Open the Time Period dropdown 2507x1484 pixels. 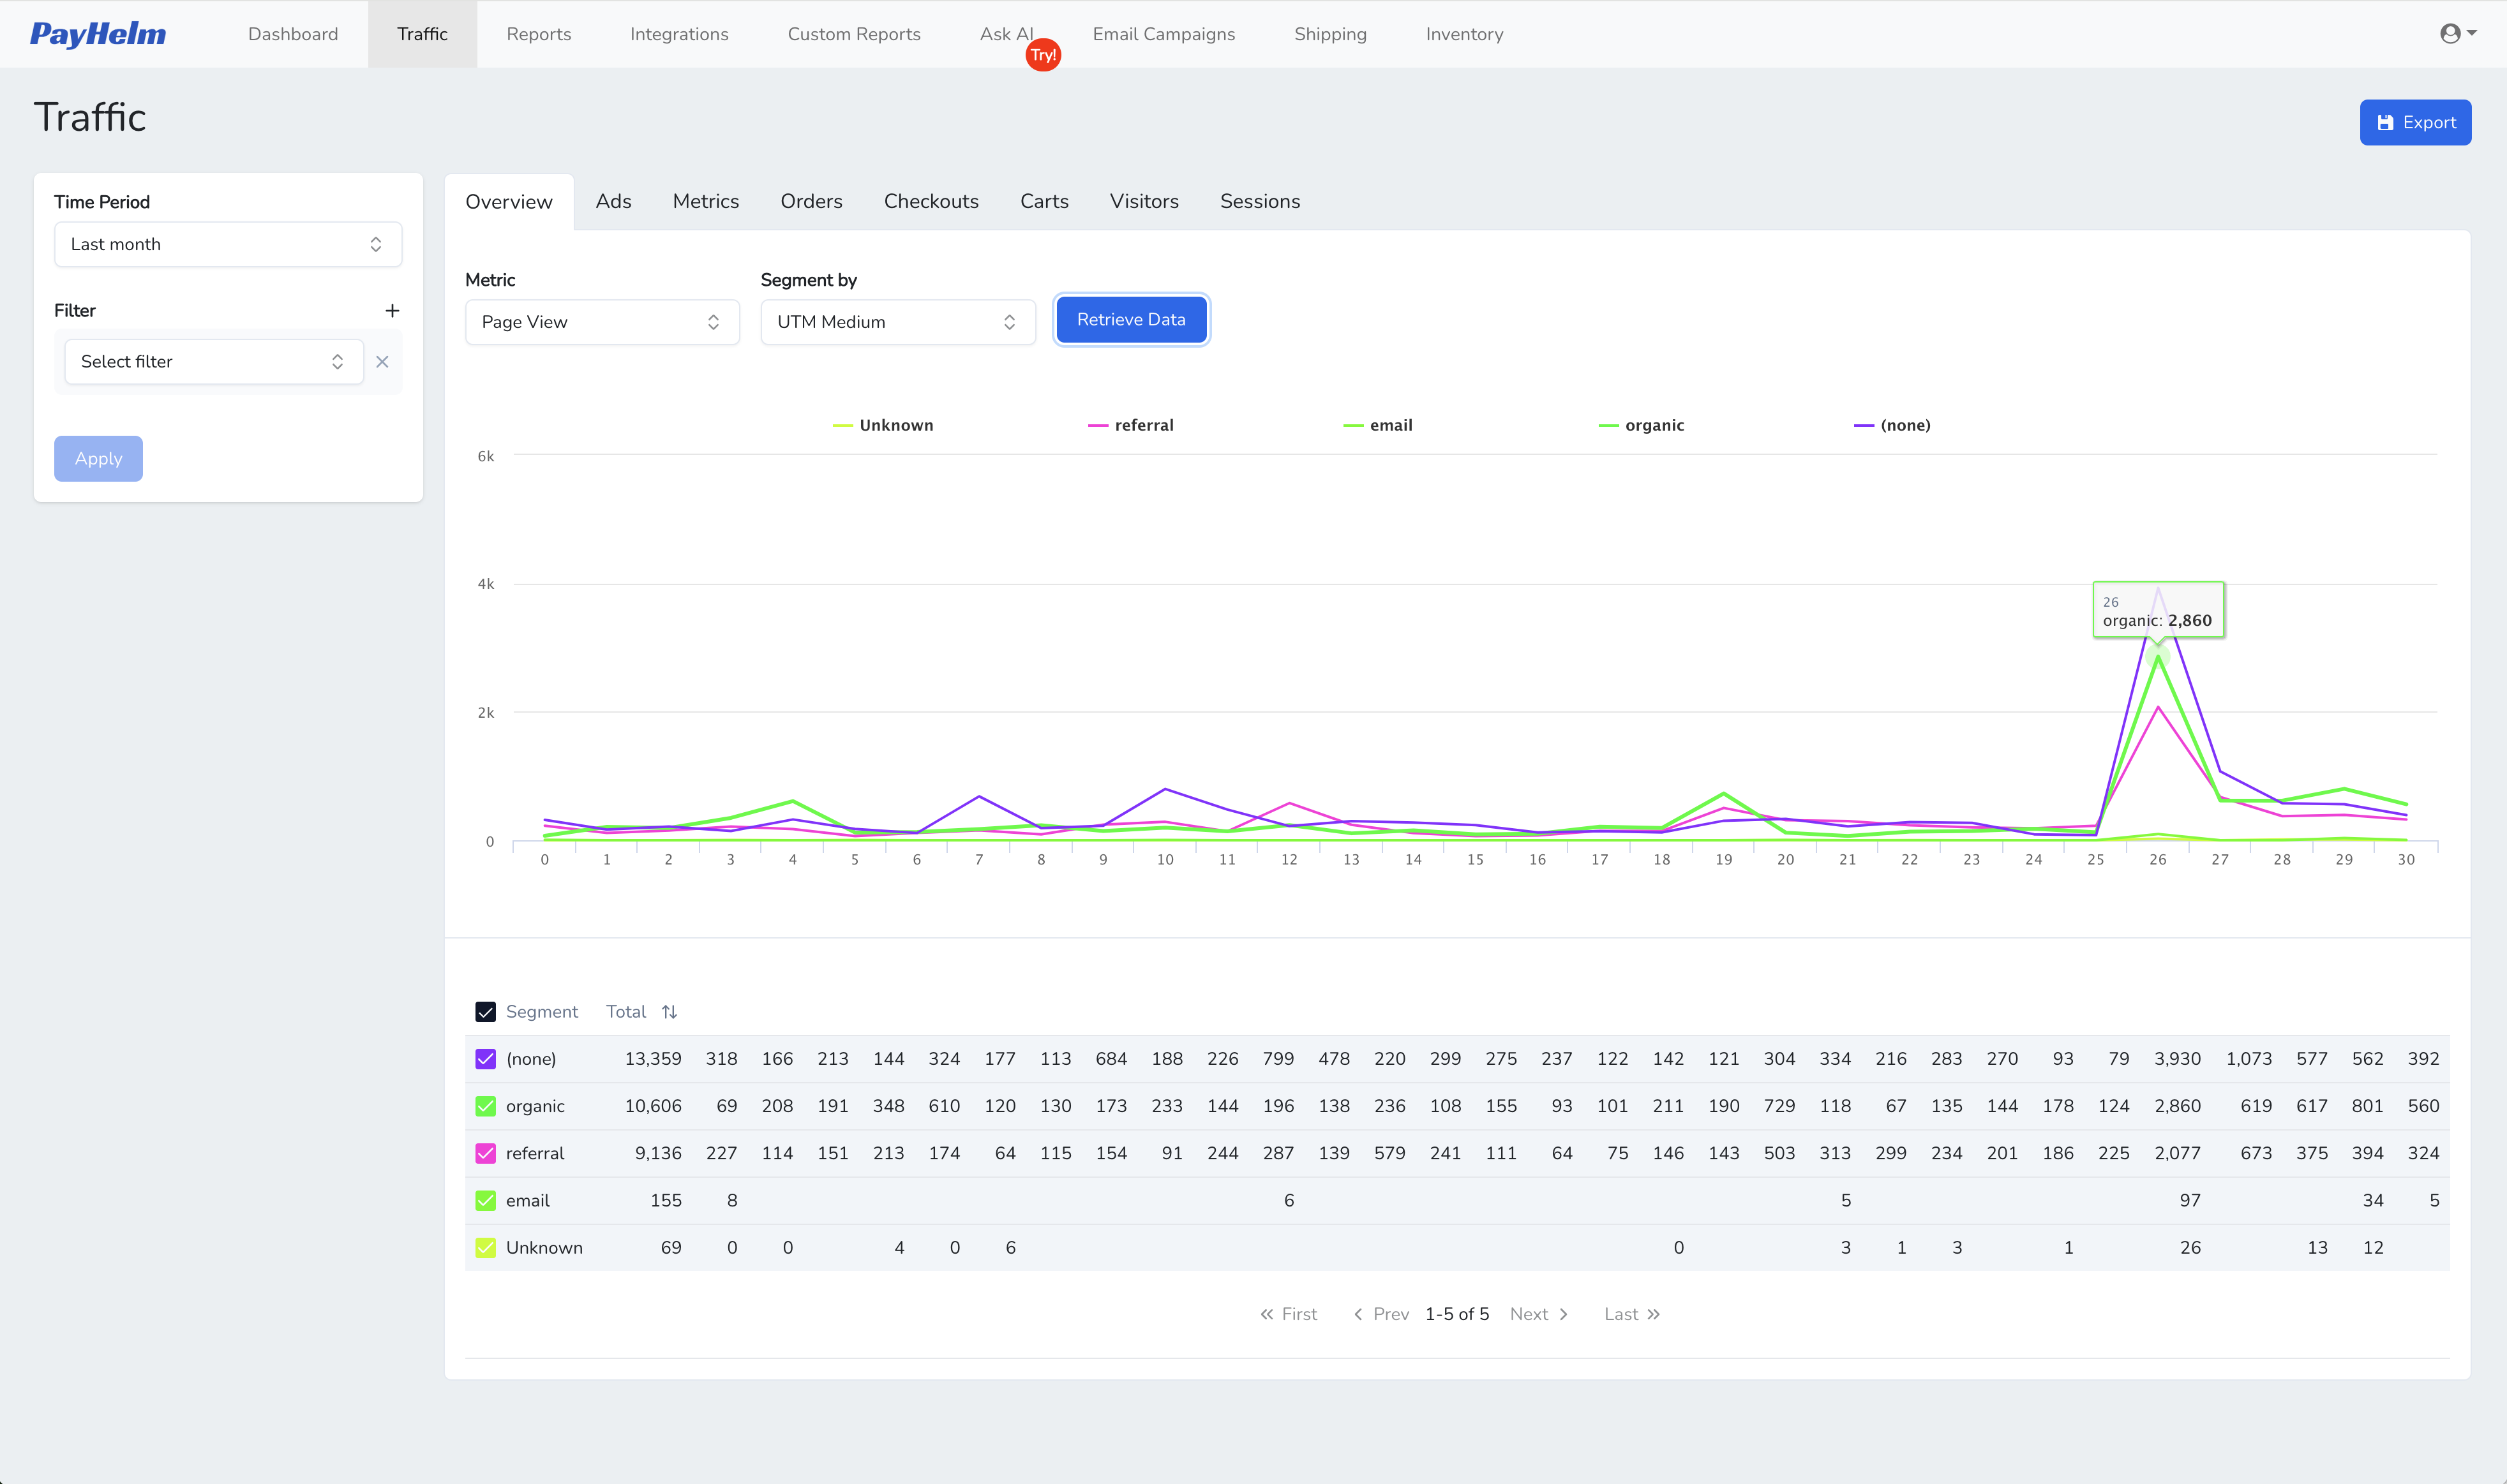coord(227,243)
